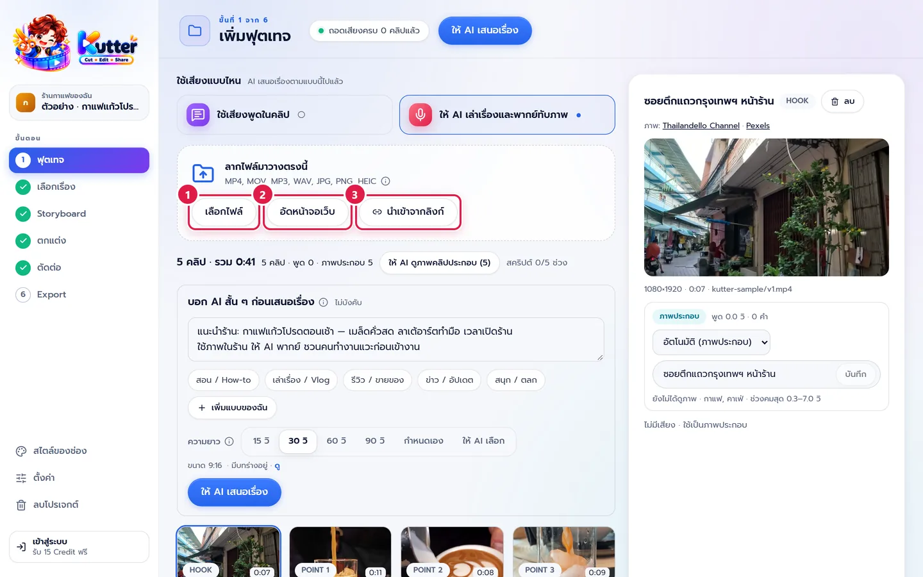This screenshot has height=577, width=923.
Task: Click the Kutter logo in sidebar
Action: (76, 43)
